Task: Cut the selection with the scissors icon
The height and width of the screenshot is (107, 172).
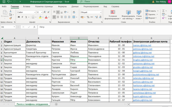Action: tap(10, 11)
